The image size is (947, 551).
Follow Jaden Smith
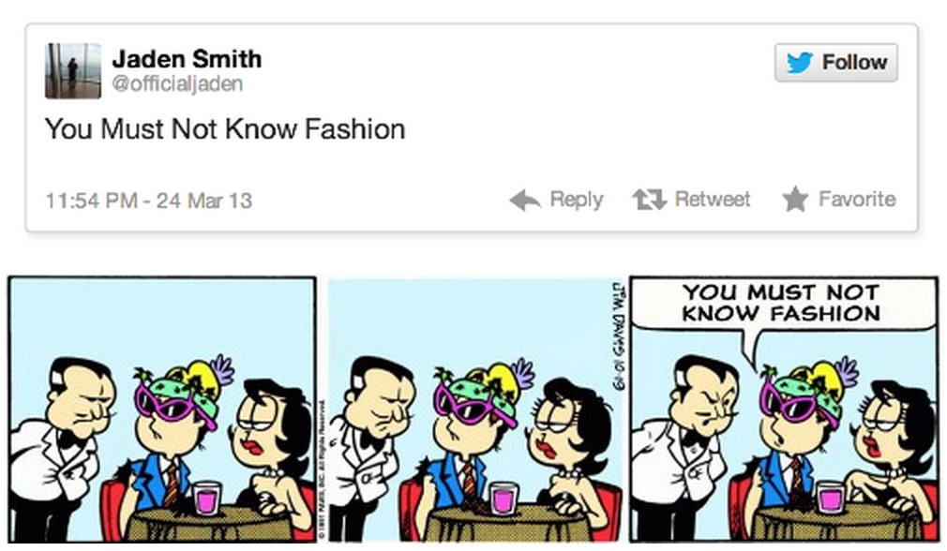click(835, 62)
